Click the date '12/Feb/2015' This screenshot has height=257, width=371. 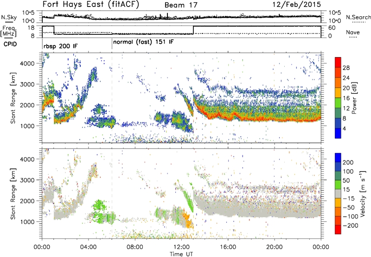297,5
